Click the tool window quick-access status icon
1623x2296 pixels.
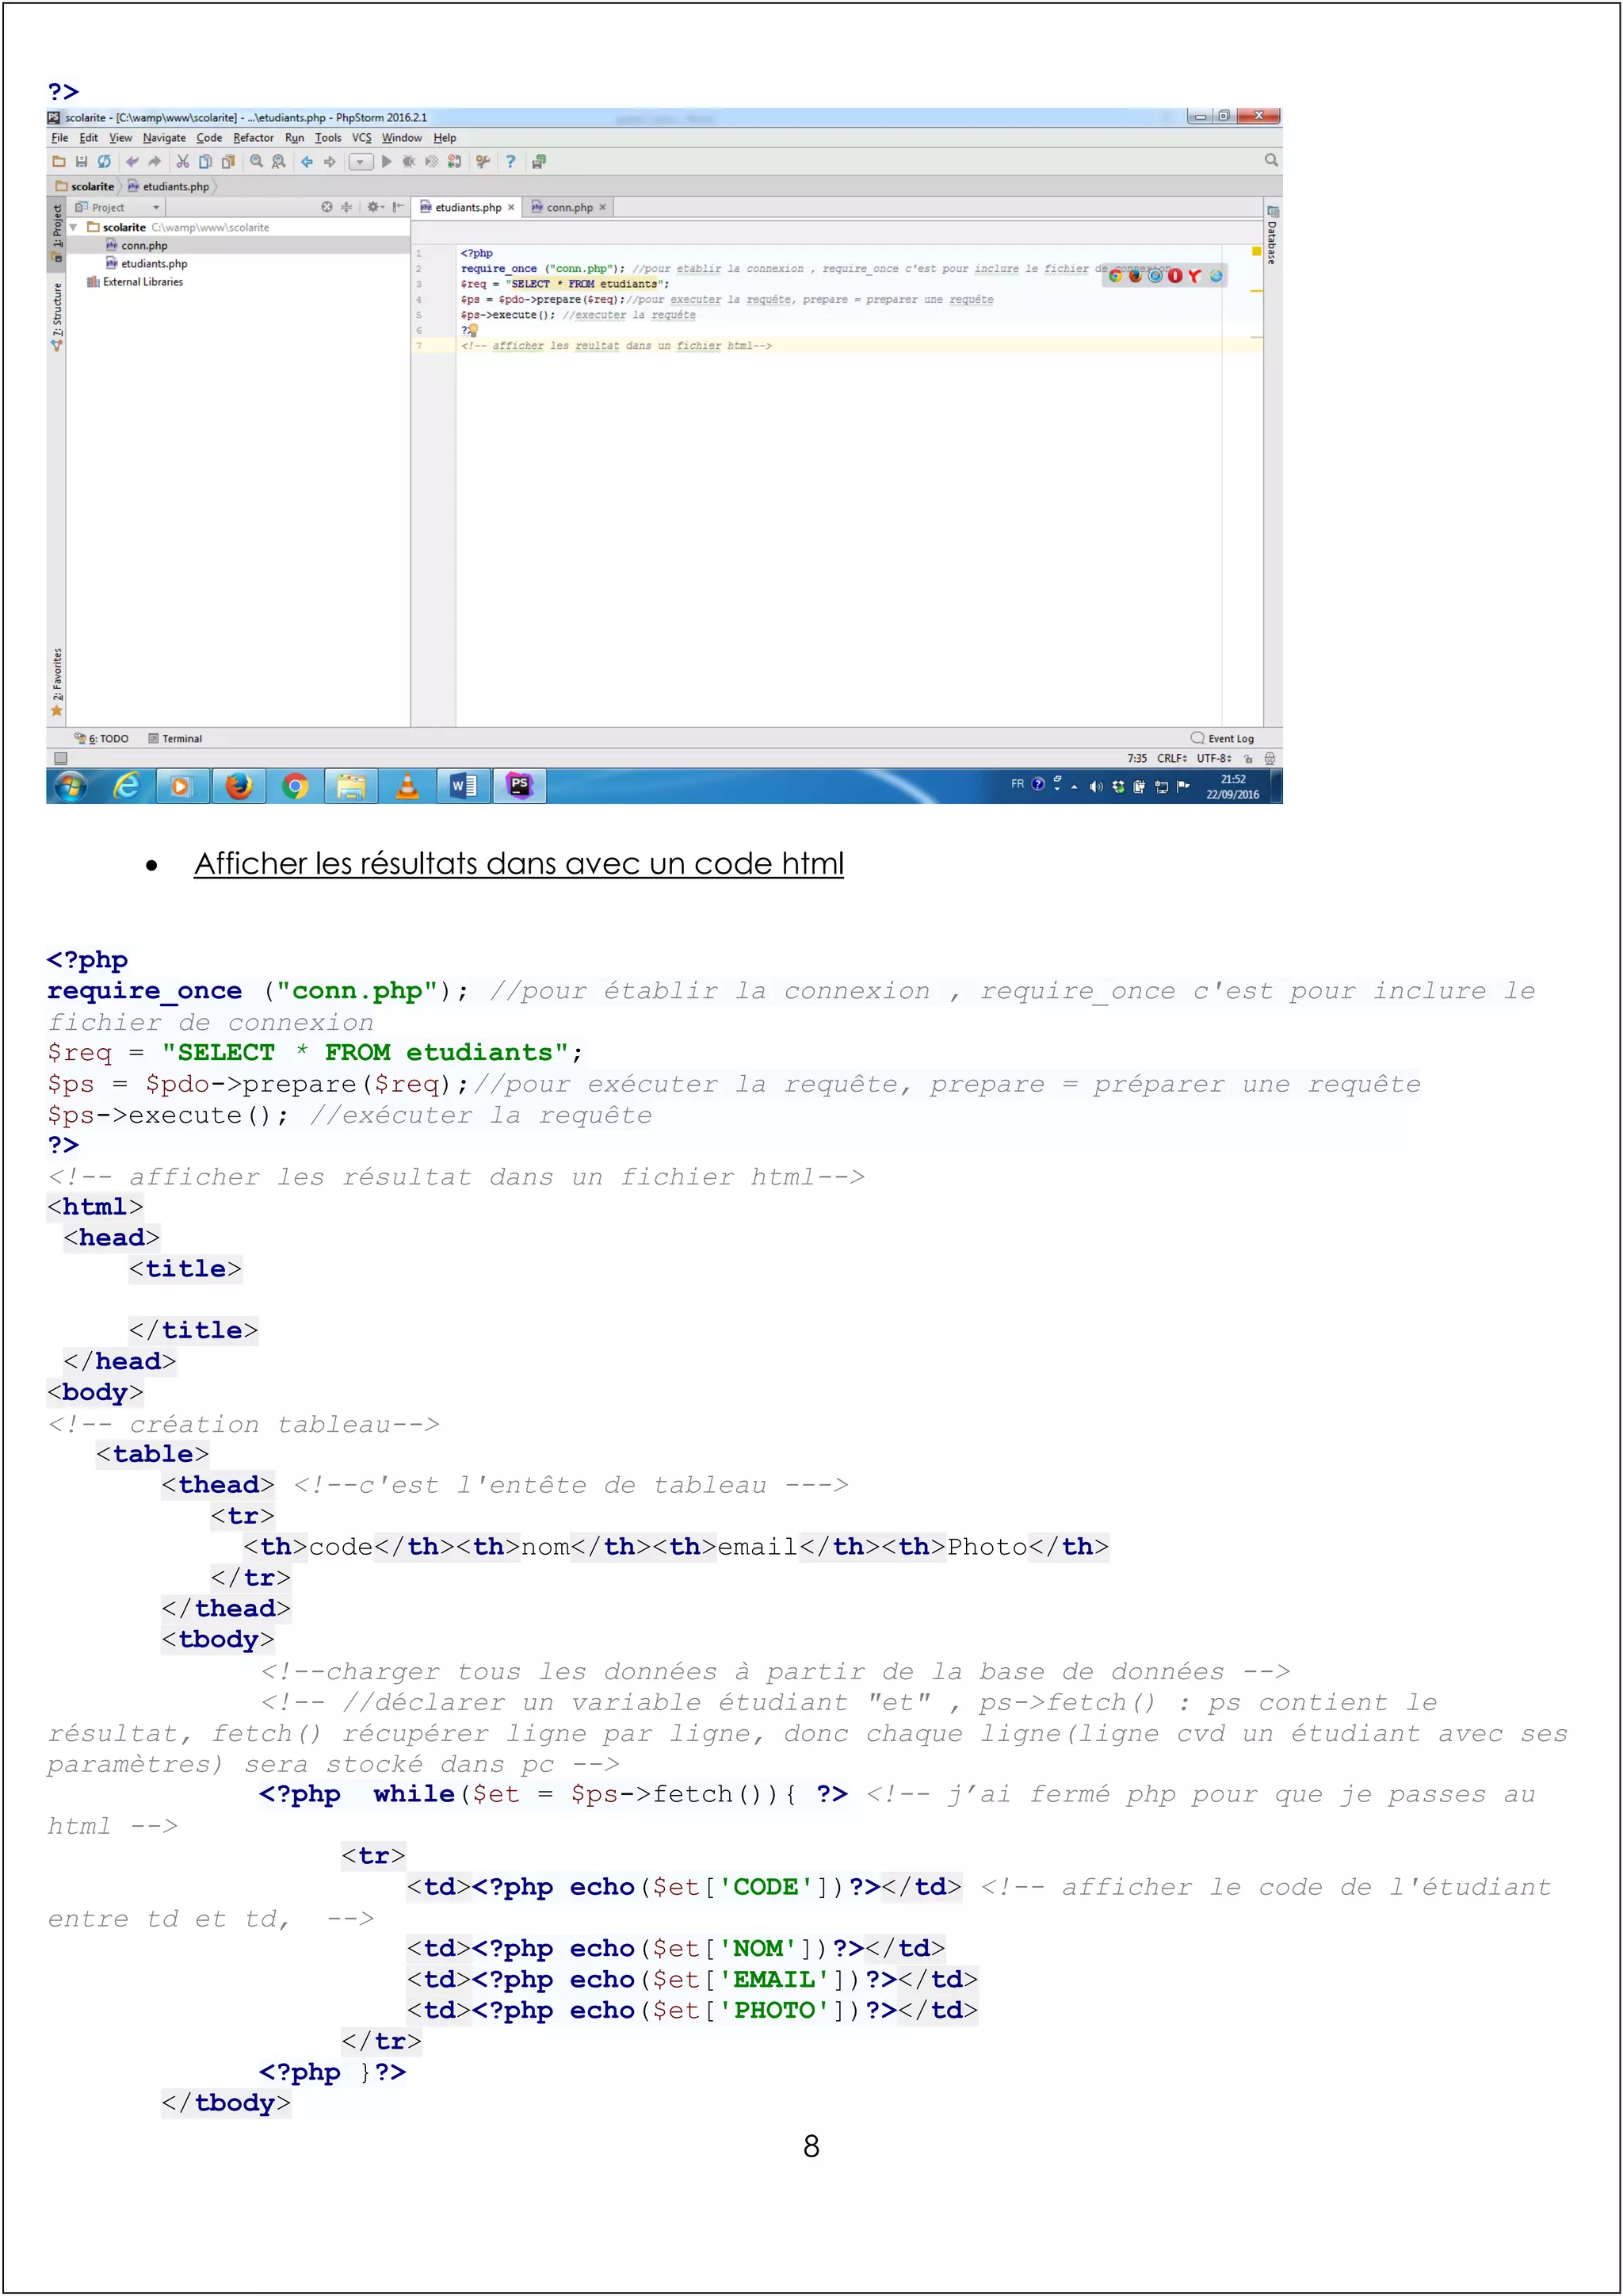pyautogui.click(x=60, y=759)
